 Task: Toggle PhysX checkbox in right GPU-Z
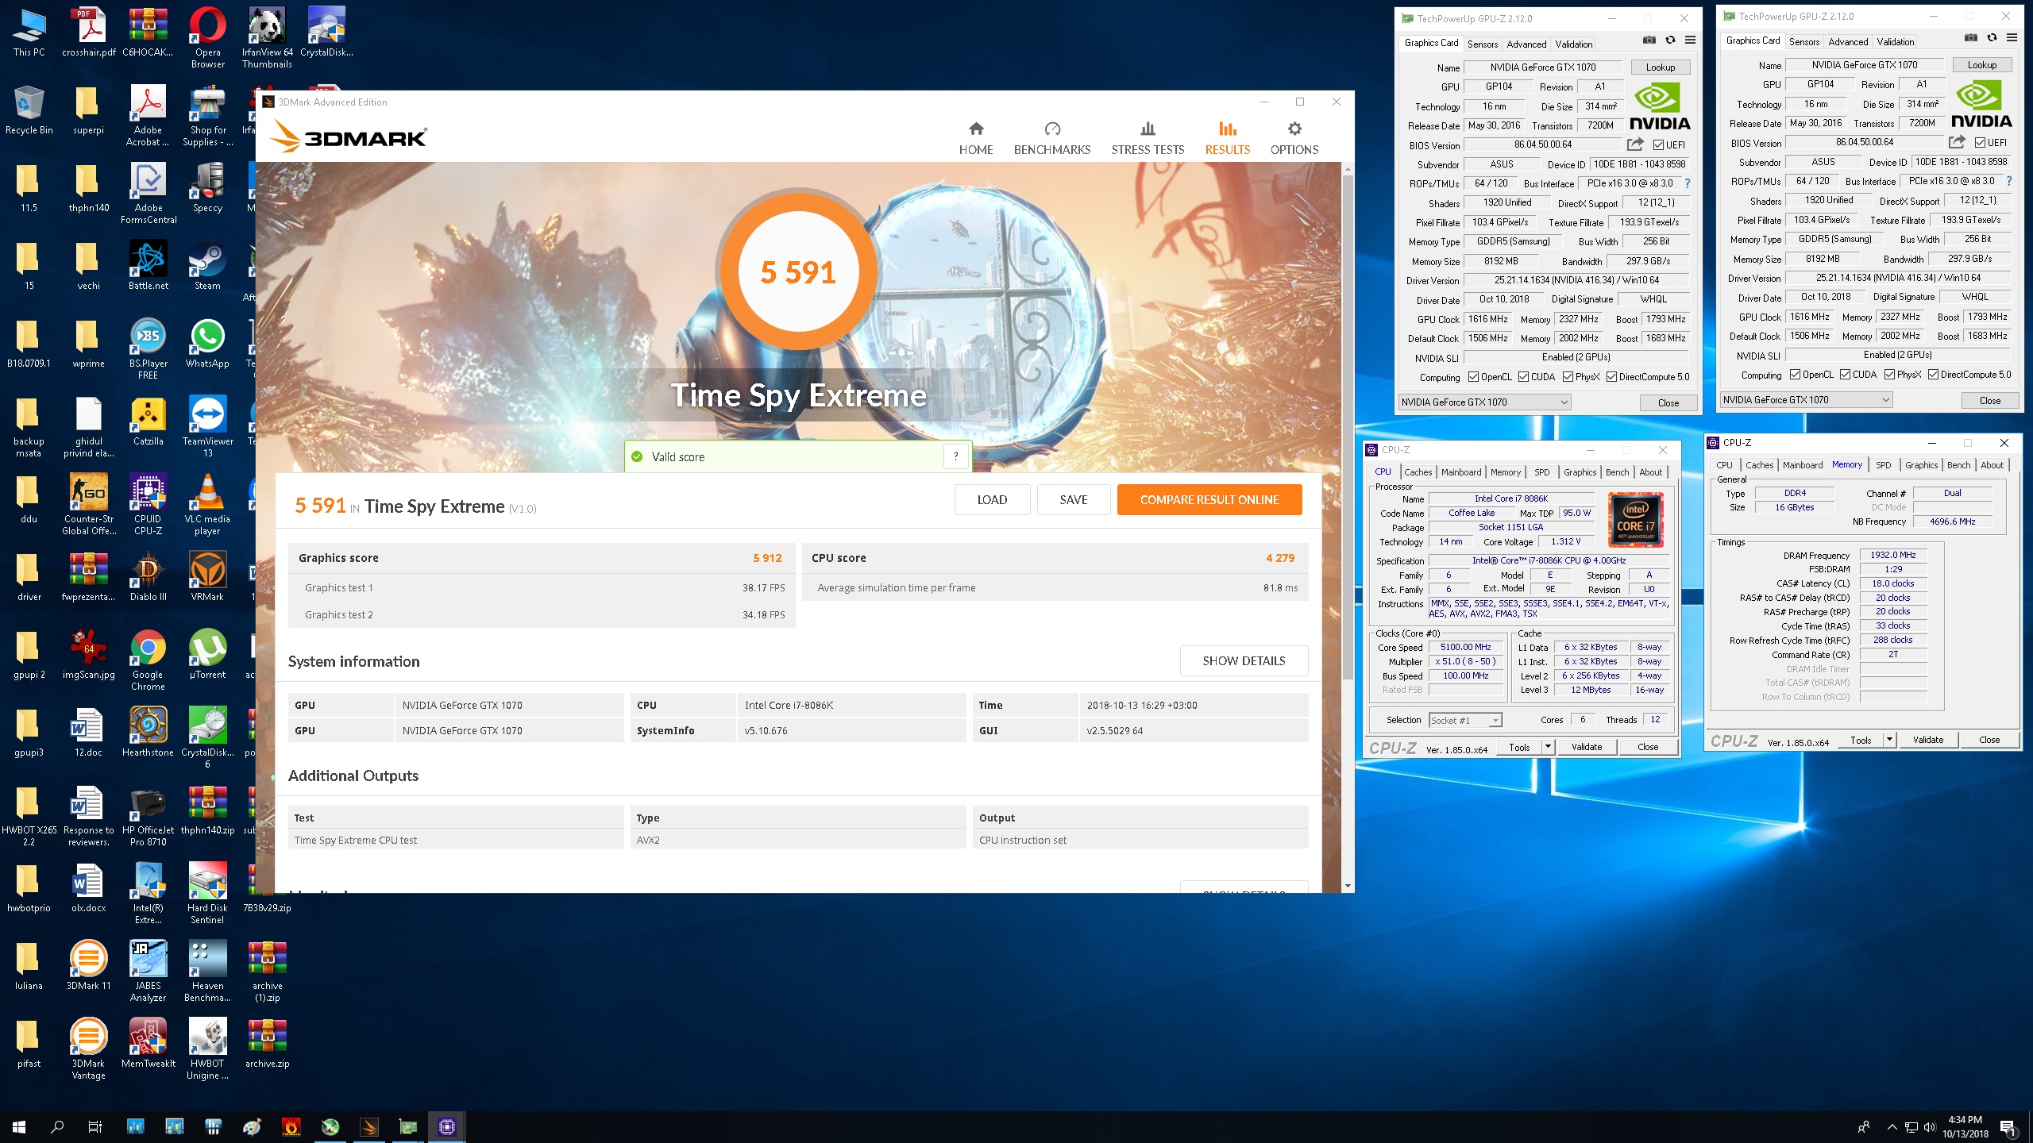click(1889, 375)
